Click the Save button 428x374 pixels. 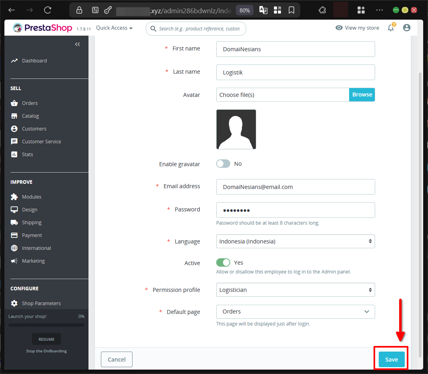391,359
